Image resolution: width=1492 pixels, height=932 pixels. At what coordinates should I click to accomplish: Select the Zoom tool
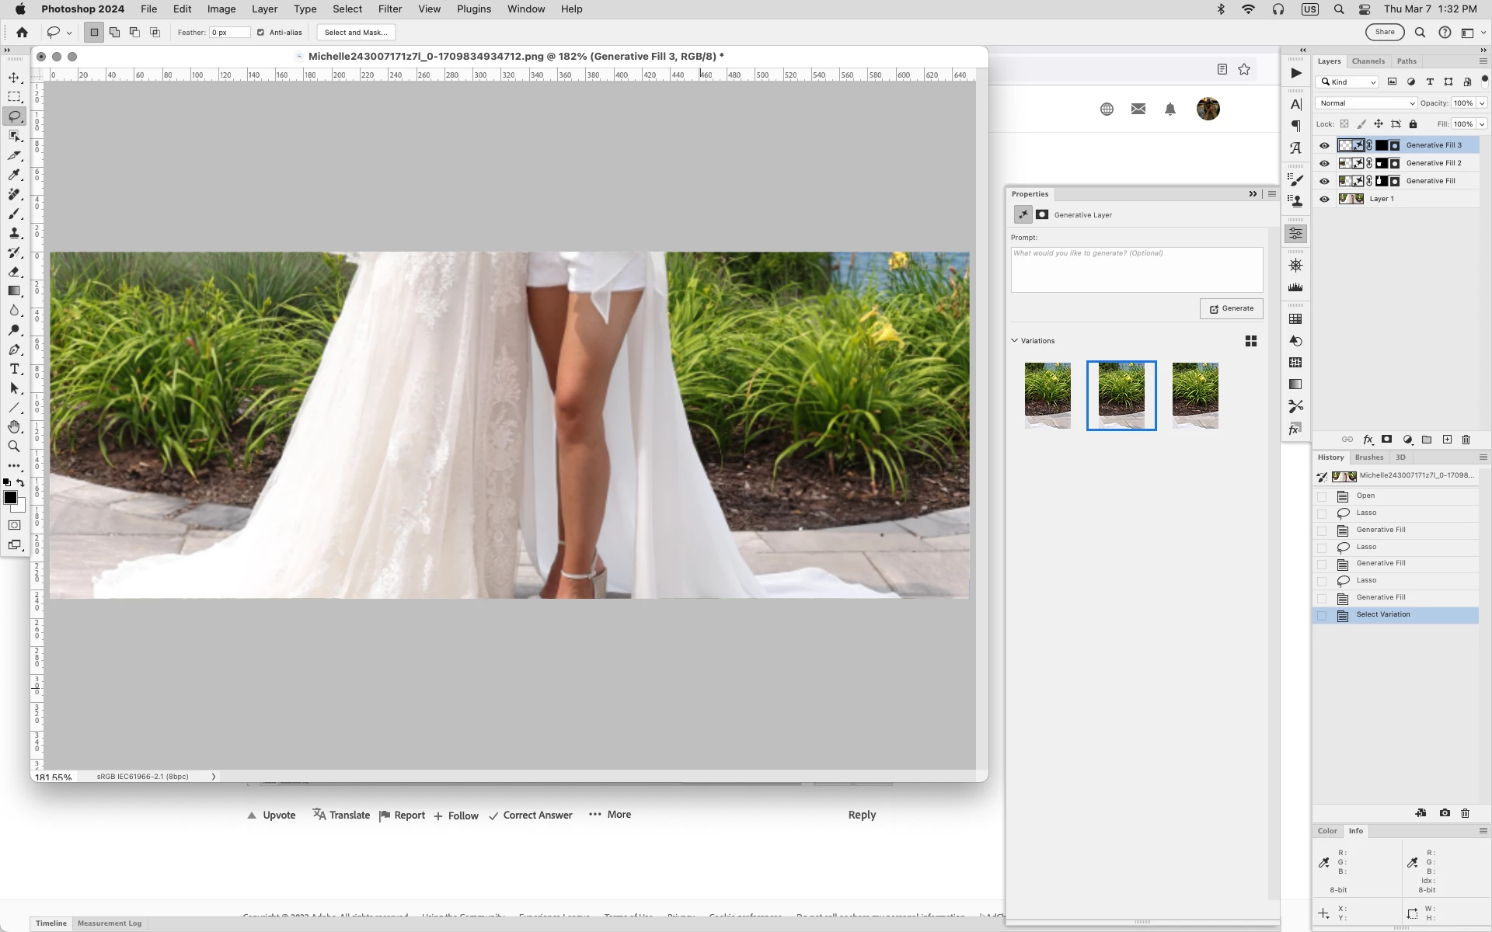coord(14,447)
